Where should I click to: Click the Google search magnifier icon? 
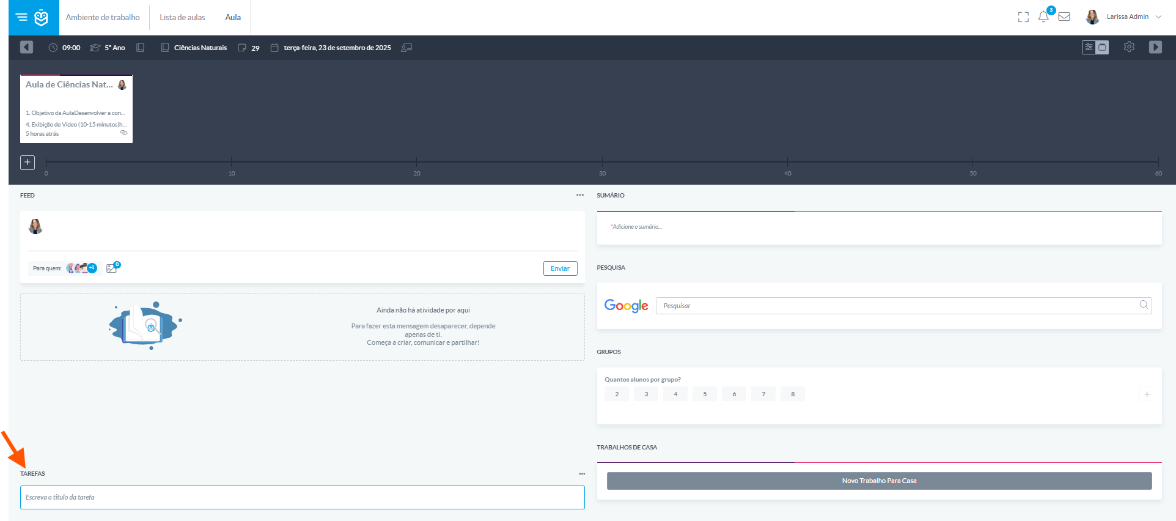click(1144, 305)
